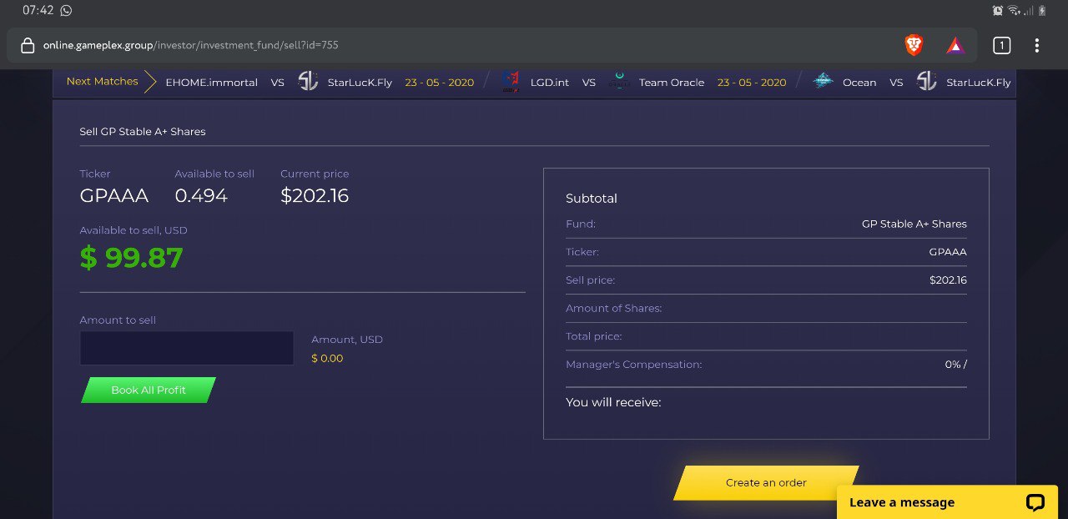
Task: Click the Amount to sell input field
Action: pyautogui.click(x=186, y=348)
